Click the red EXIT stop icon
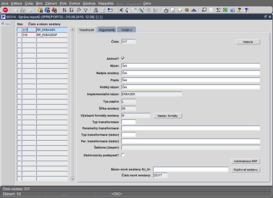273x198 pixels. pyautogui.click(x=5, y=10)
